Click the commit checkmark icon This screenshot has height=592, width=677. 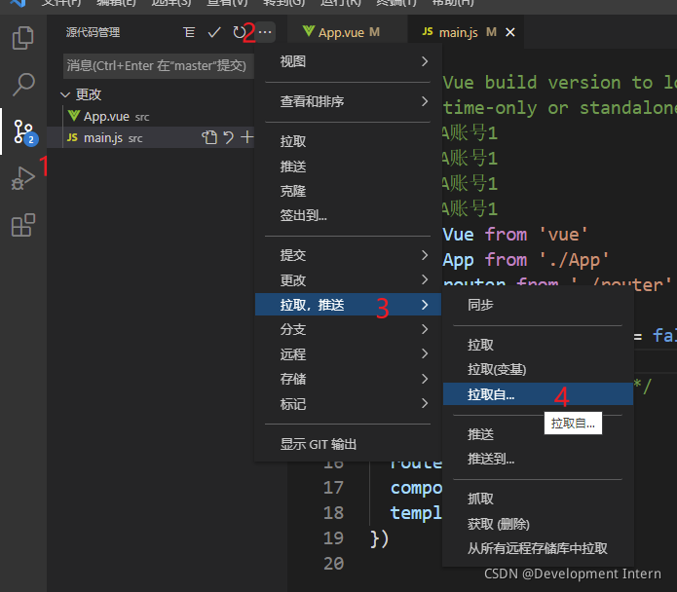click(x=214, y=32)
